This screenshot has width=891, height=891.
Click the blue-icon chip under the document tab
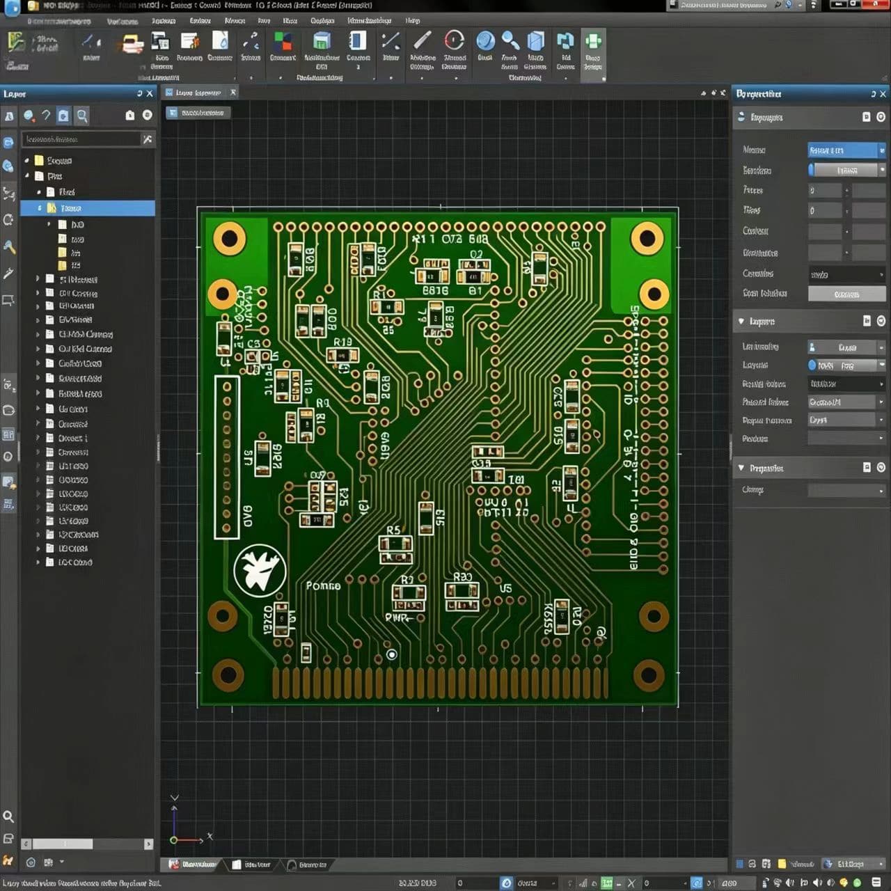point(198,112)
